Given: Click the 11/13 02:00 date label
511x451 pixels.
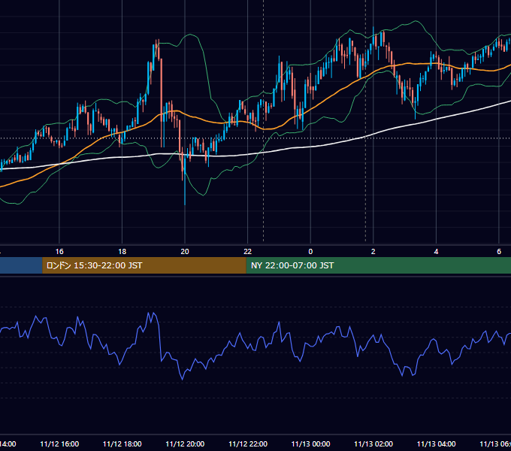Looking at the screenshot, I should tap(373, 443).
